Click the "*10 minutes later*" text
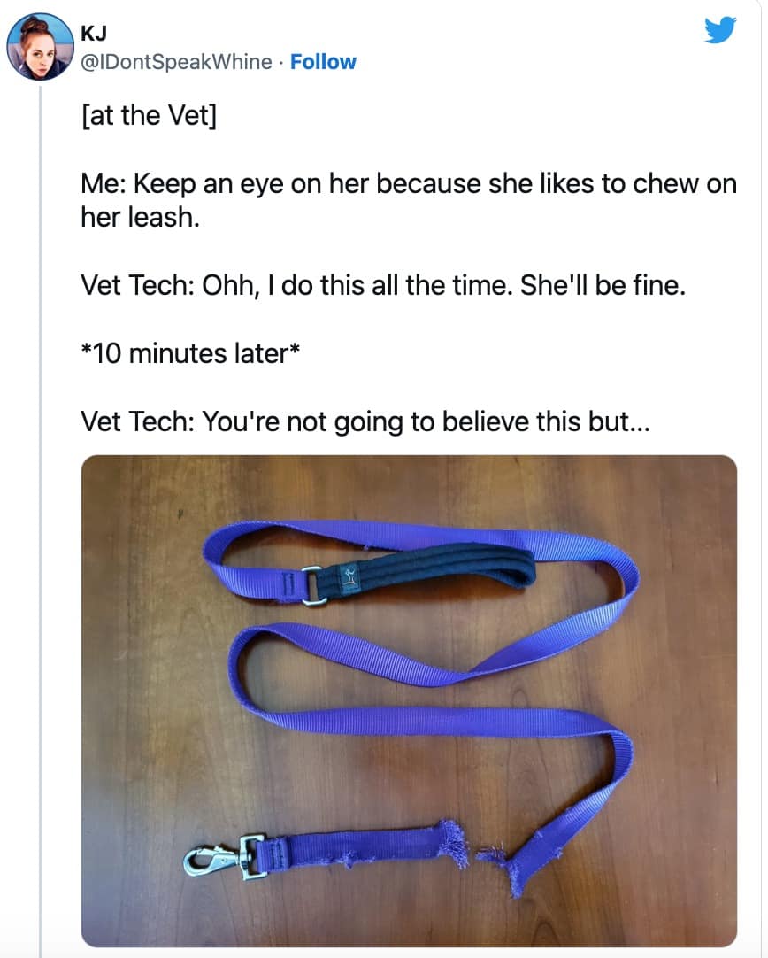This screenshot has width=768, height=958. tap(190, 353)
